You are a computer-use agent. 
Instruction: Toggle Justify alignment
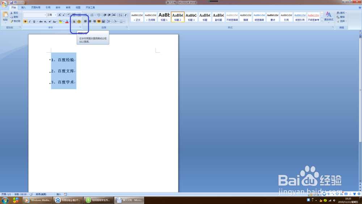coord(99,21)
